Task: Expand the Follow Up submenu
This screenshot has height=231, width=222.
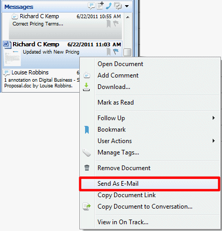Action: (x=149, y=118)
